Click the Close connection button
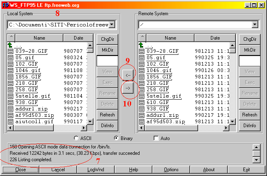Image resolution: width=267 pixels, height=176 pixels. coord(20,170)
